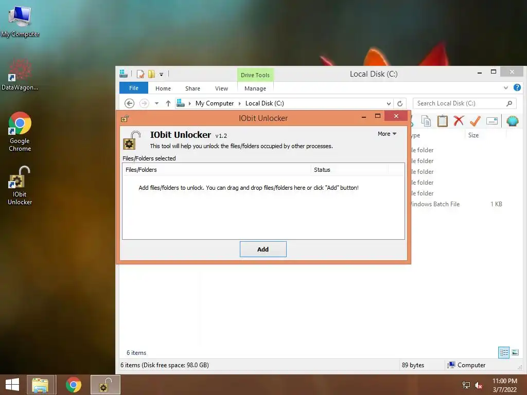This screenshot has width=527, height=395.
Task: Click the 6 items status text
Action: click(136, 353)
